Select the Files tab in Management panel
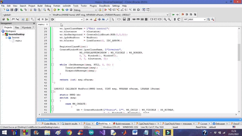The height and width of the screenshot is (136, 242). pos(17,27)
